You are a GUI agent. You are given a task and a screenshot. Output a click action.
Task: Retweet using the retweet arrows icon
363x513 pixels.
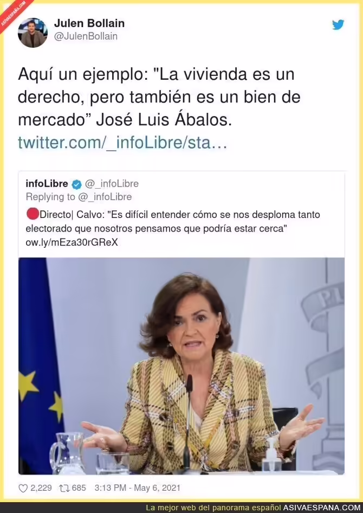point(64,488)
